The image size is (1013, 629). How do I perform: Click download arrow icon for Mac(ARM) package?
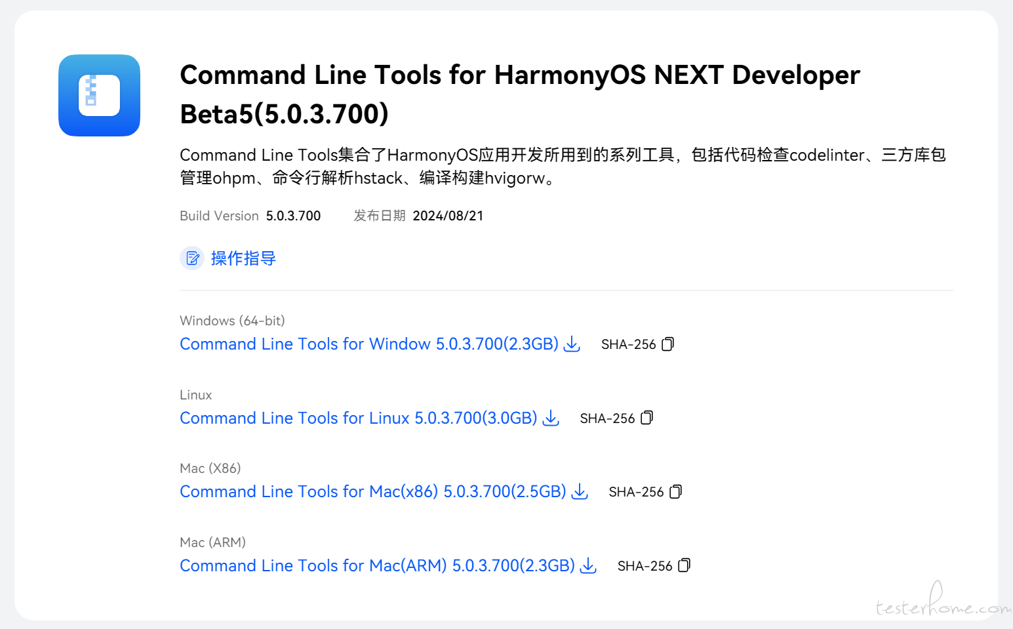(x=589, y=565)
